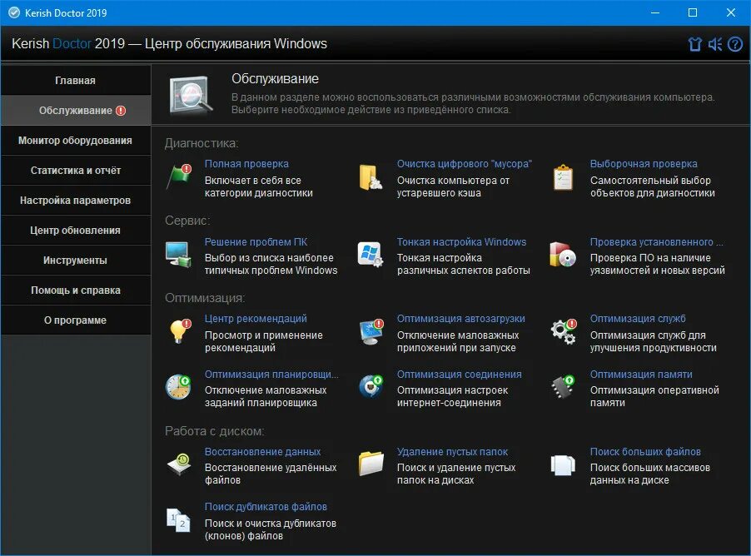Open Настройка параметров section

pos(76,201)
